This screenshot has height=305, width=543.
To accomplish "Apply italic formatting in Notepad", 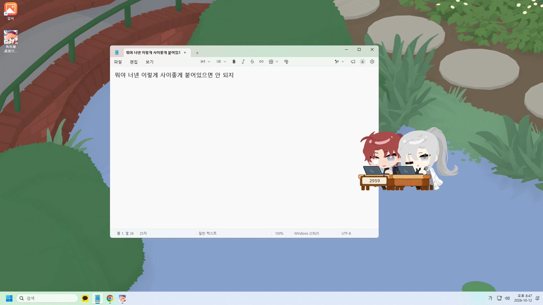I will [243, 61].
